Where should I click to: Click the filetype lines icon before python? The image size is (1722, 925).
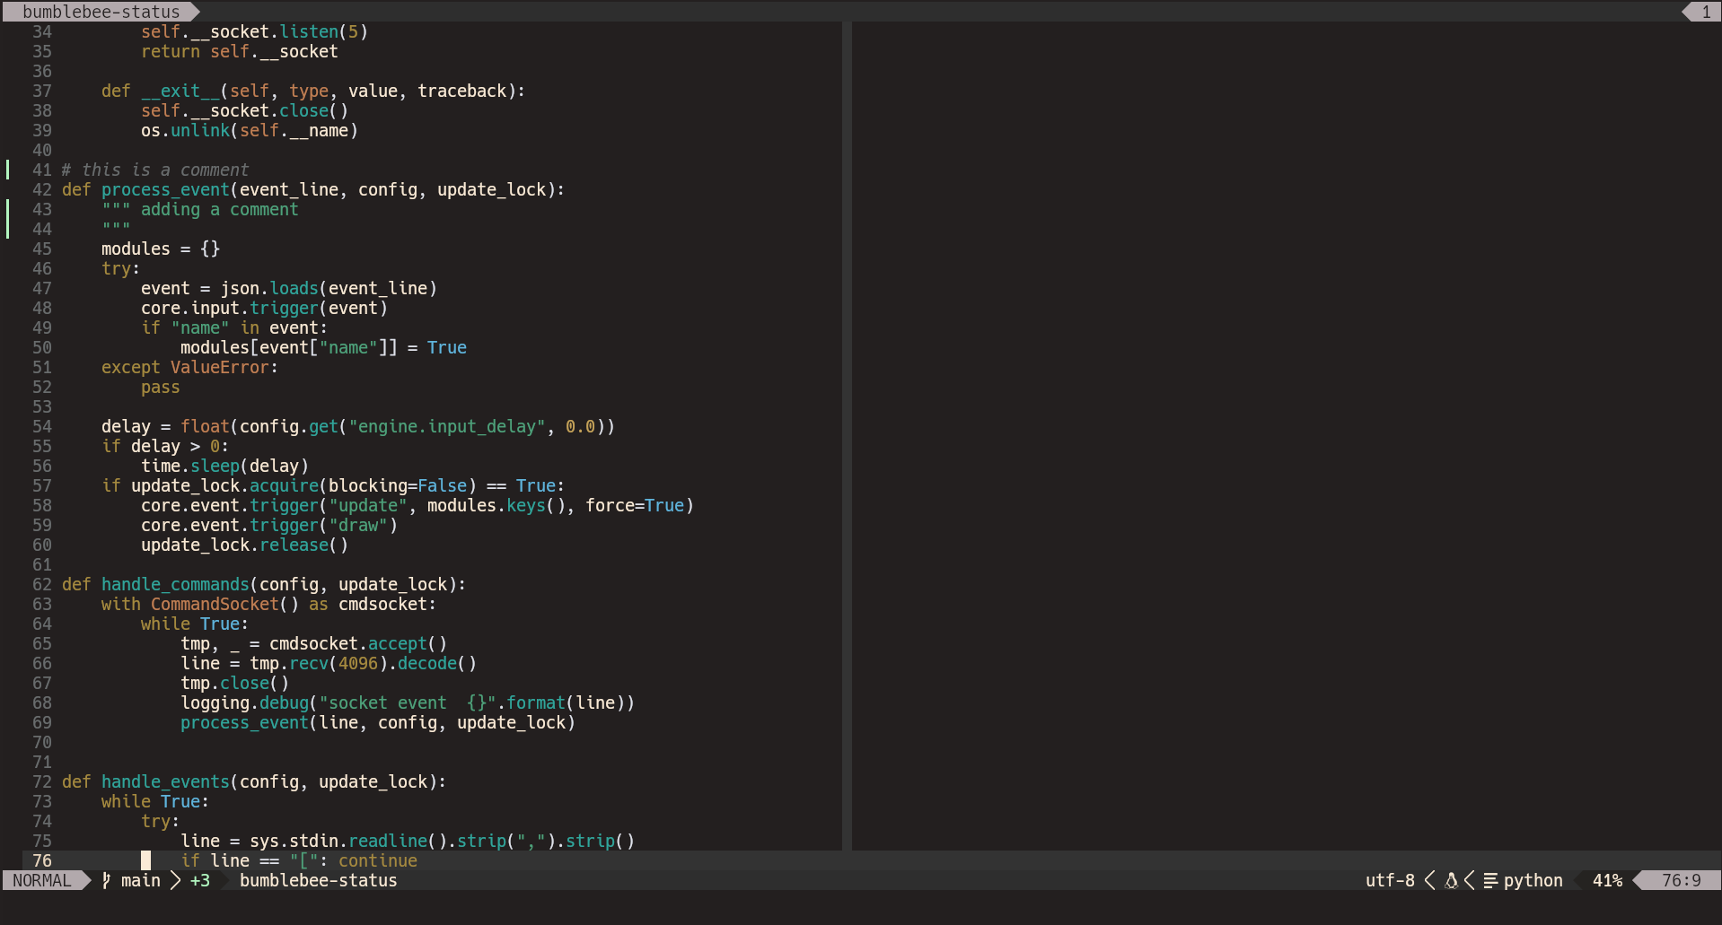pos(1490,880)
